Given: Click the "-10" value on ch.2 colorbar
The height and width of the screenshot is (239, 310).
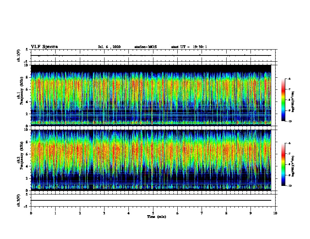Looking at the screenshot, I should click(x=290, y=186).
